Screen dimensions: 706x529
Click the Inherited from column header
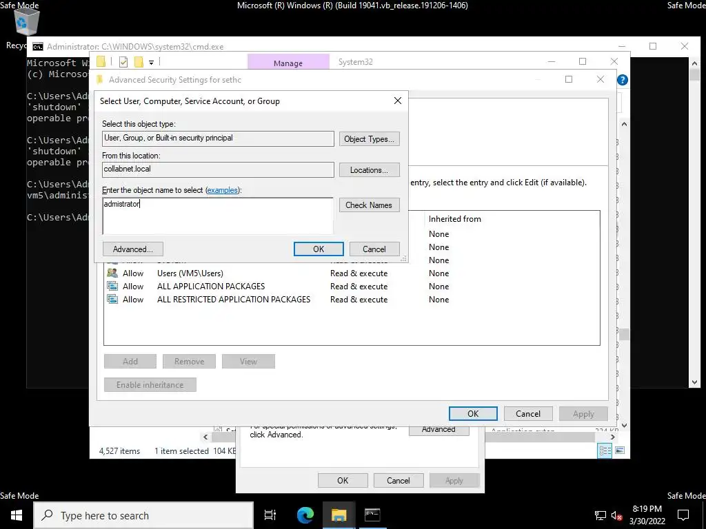point(455,219)
